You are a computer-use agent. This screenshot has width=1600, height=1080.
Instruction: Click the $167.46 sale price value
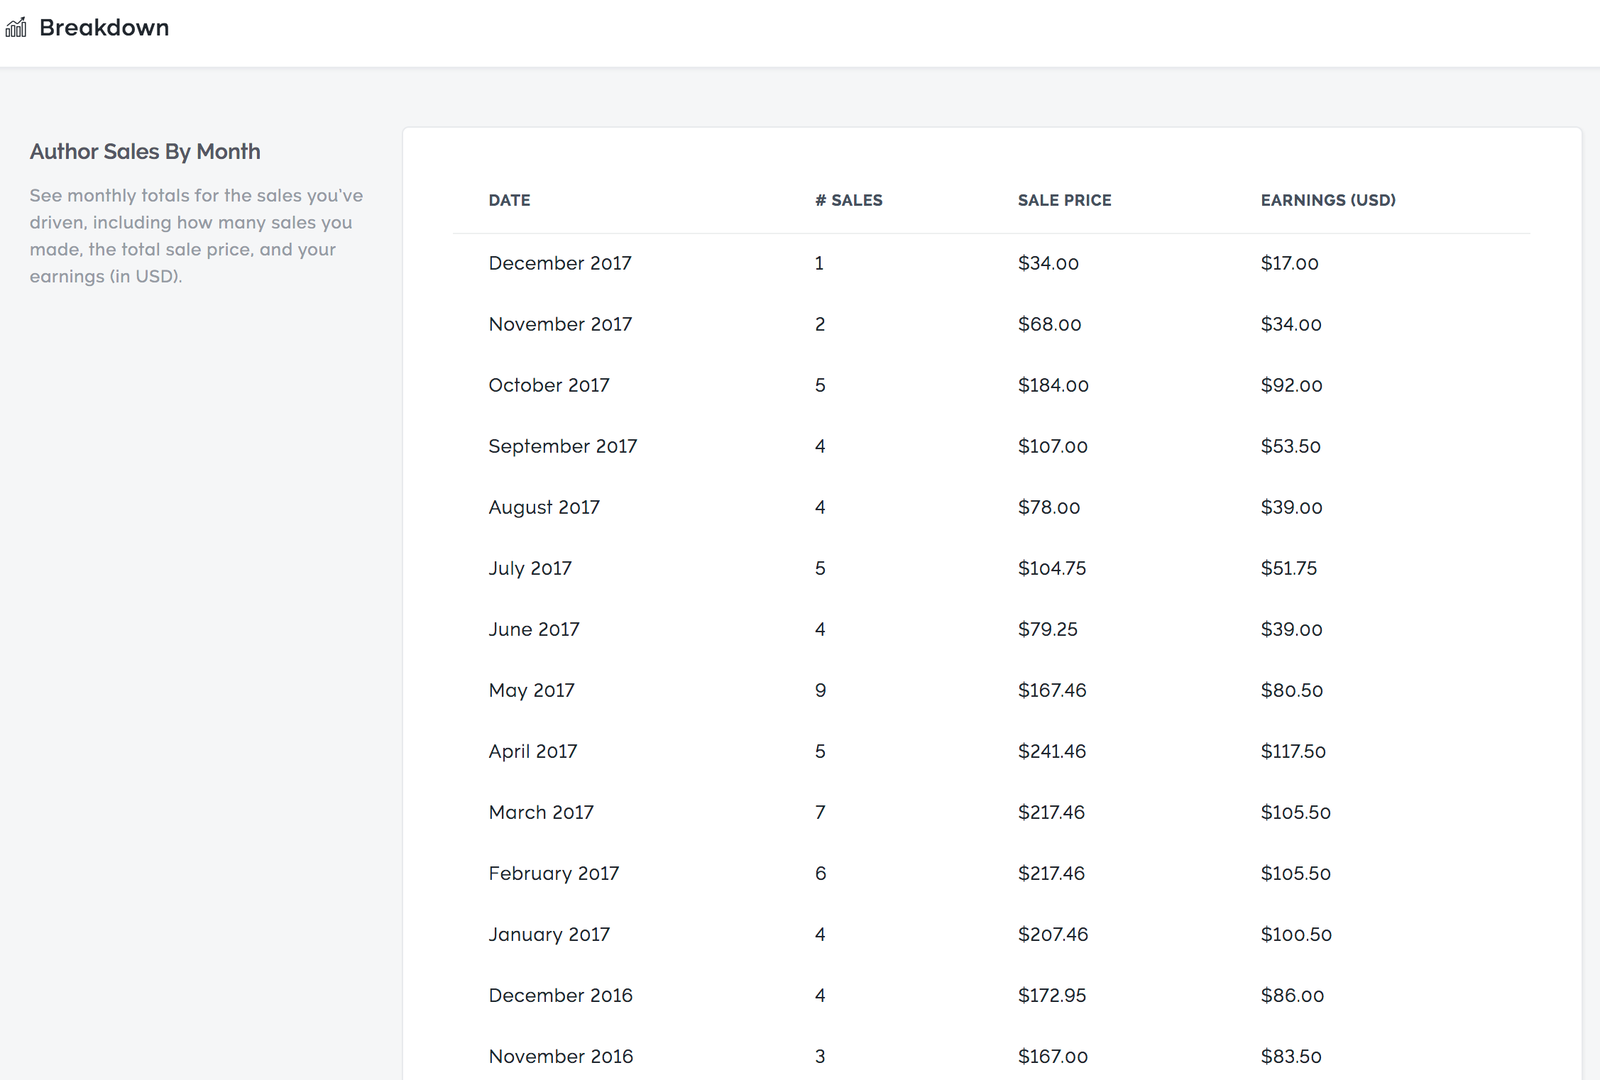pyautogui.click(x=1052, y=690)
